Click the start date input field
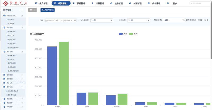The height and width of the screenshot is (110, 212). coord(52,20)
